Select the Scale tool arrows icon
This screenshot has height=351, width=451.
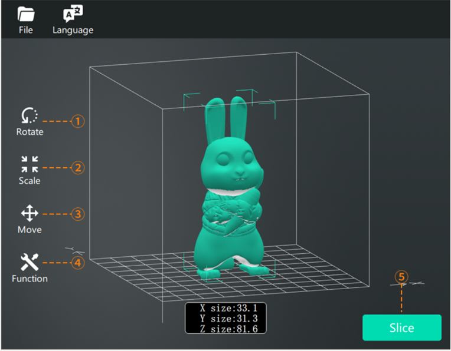tap(30, 164)
